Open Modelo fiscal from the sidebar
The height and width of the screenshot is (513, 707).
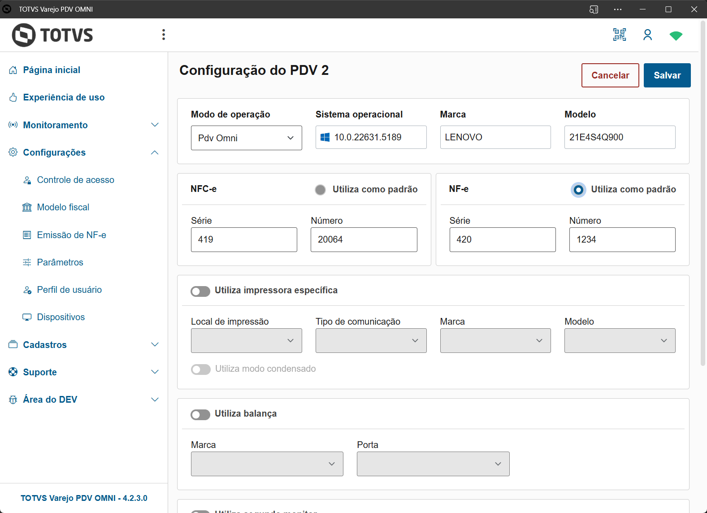[63, 207]
